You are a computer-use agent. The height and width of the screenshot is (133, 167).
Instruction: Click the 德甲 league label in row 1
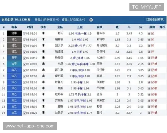[x=14, y=33]
